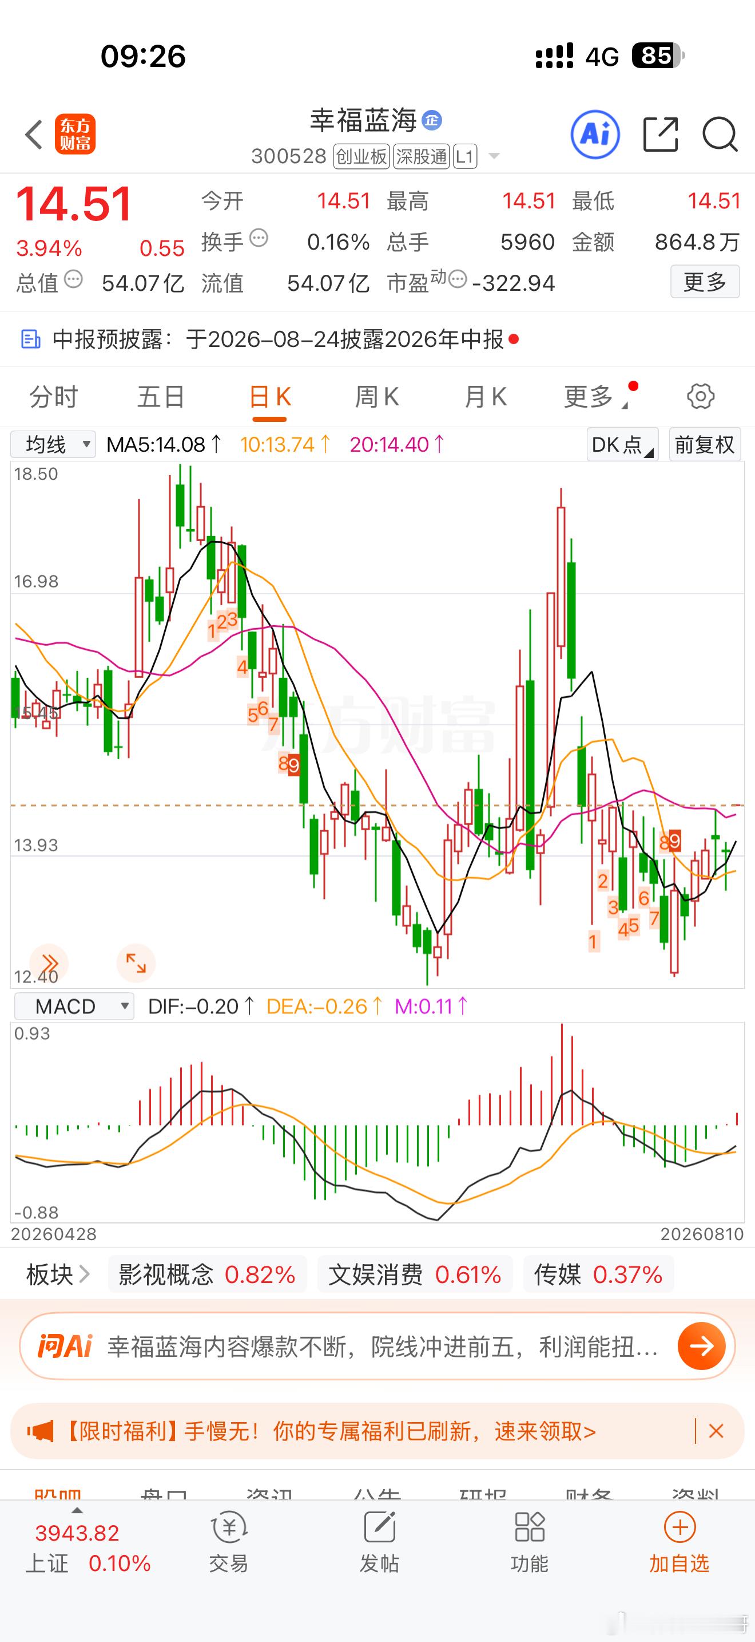Open the 文娱消费 sector chip
Screen dimensions: 755x1642
coord(415,1275)
